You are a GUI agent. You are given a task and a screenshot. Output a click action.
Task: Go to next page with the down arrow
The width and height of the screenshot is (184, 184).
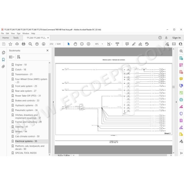(x=44, y=44)
